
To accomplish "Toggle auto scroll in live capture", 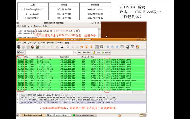I will pos(102,47).
